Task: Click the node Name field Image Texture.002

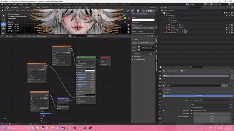Action: click(x=146, y=47)
